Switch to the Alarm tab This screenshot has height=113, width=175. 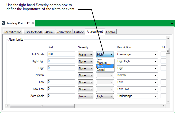click(x=49, y=32)
